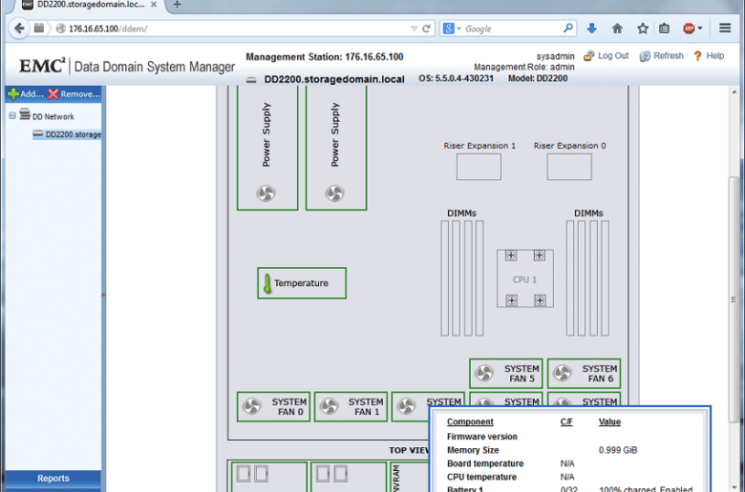Click the Component column header in popup
Viewport: 745px width, 492px height.
click(470, 421)
